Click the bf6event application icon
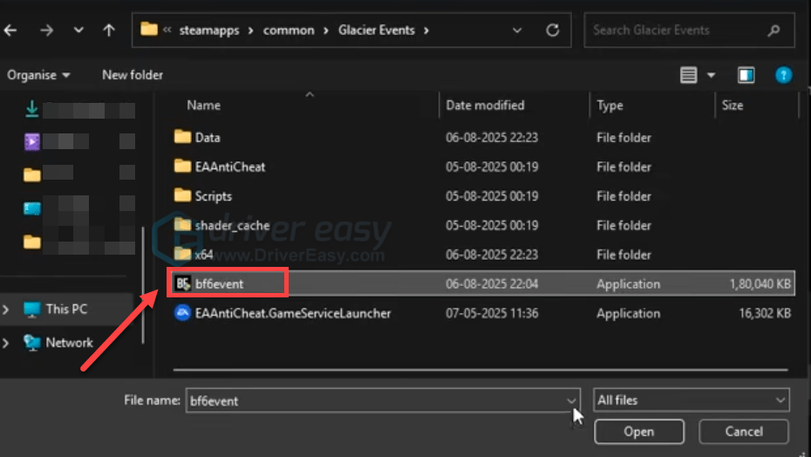Viewport: 811px width, 457px height. click(182, 283)
